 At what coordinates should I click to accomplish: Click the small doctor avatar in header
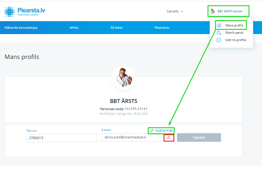[213, 11]
